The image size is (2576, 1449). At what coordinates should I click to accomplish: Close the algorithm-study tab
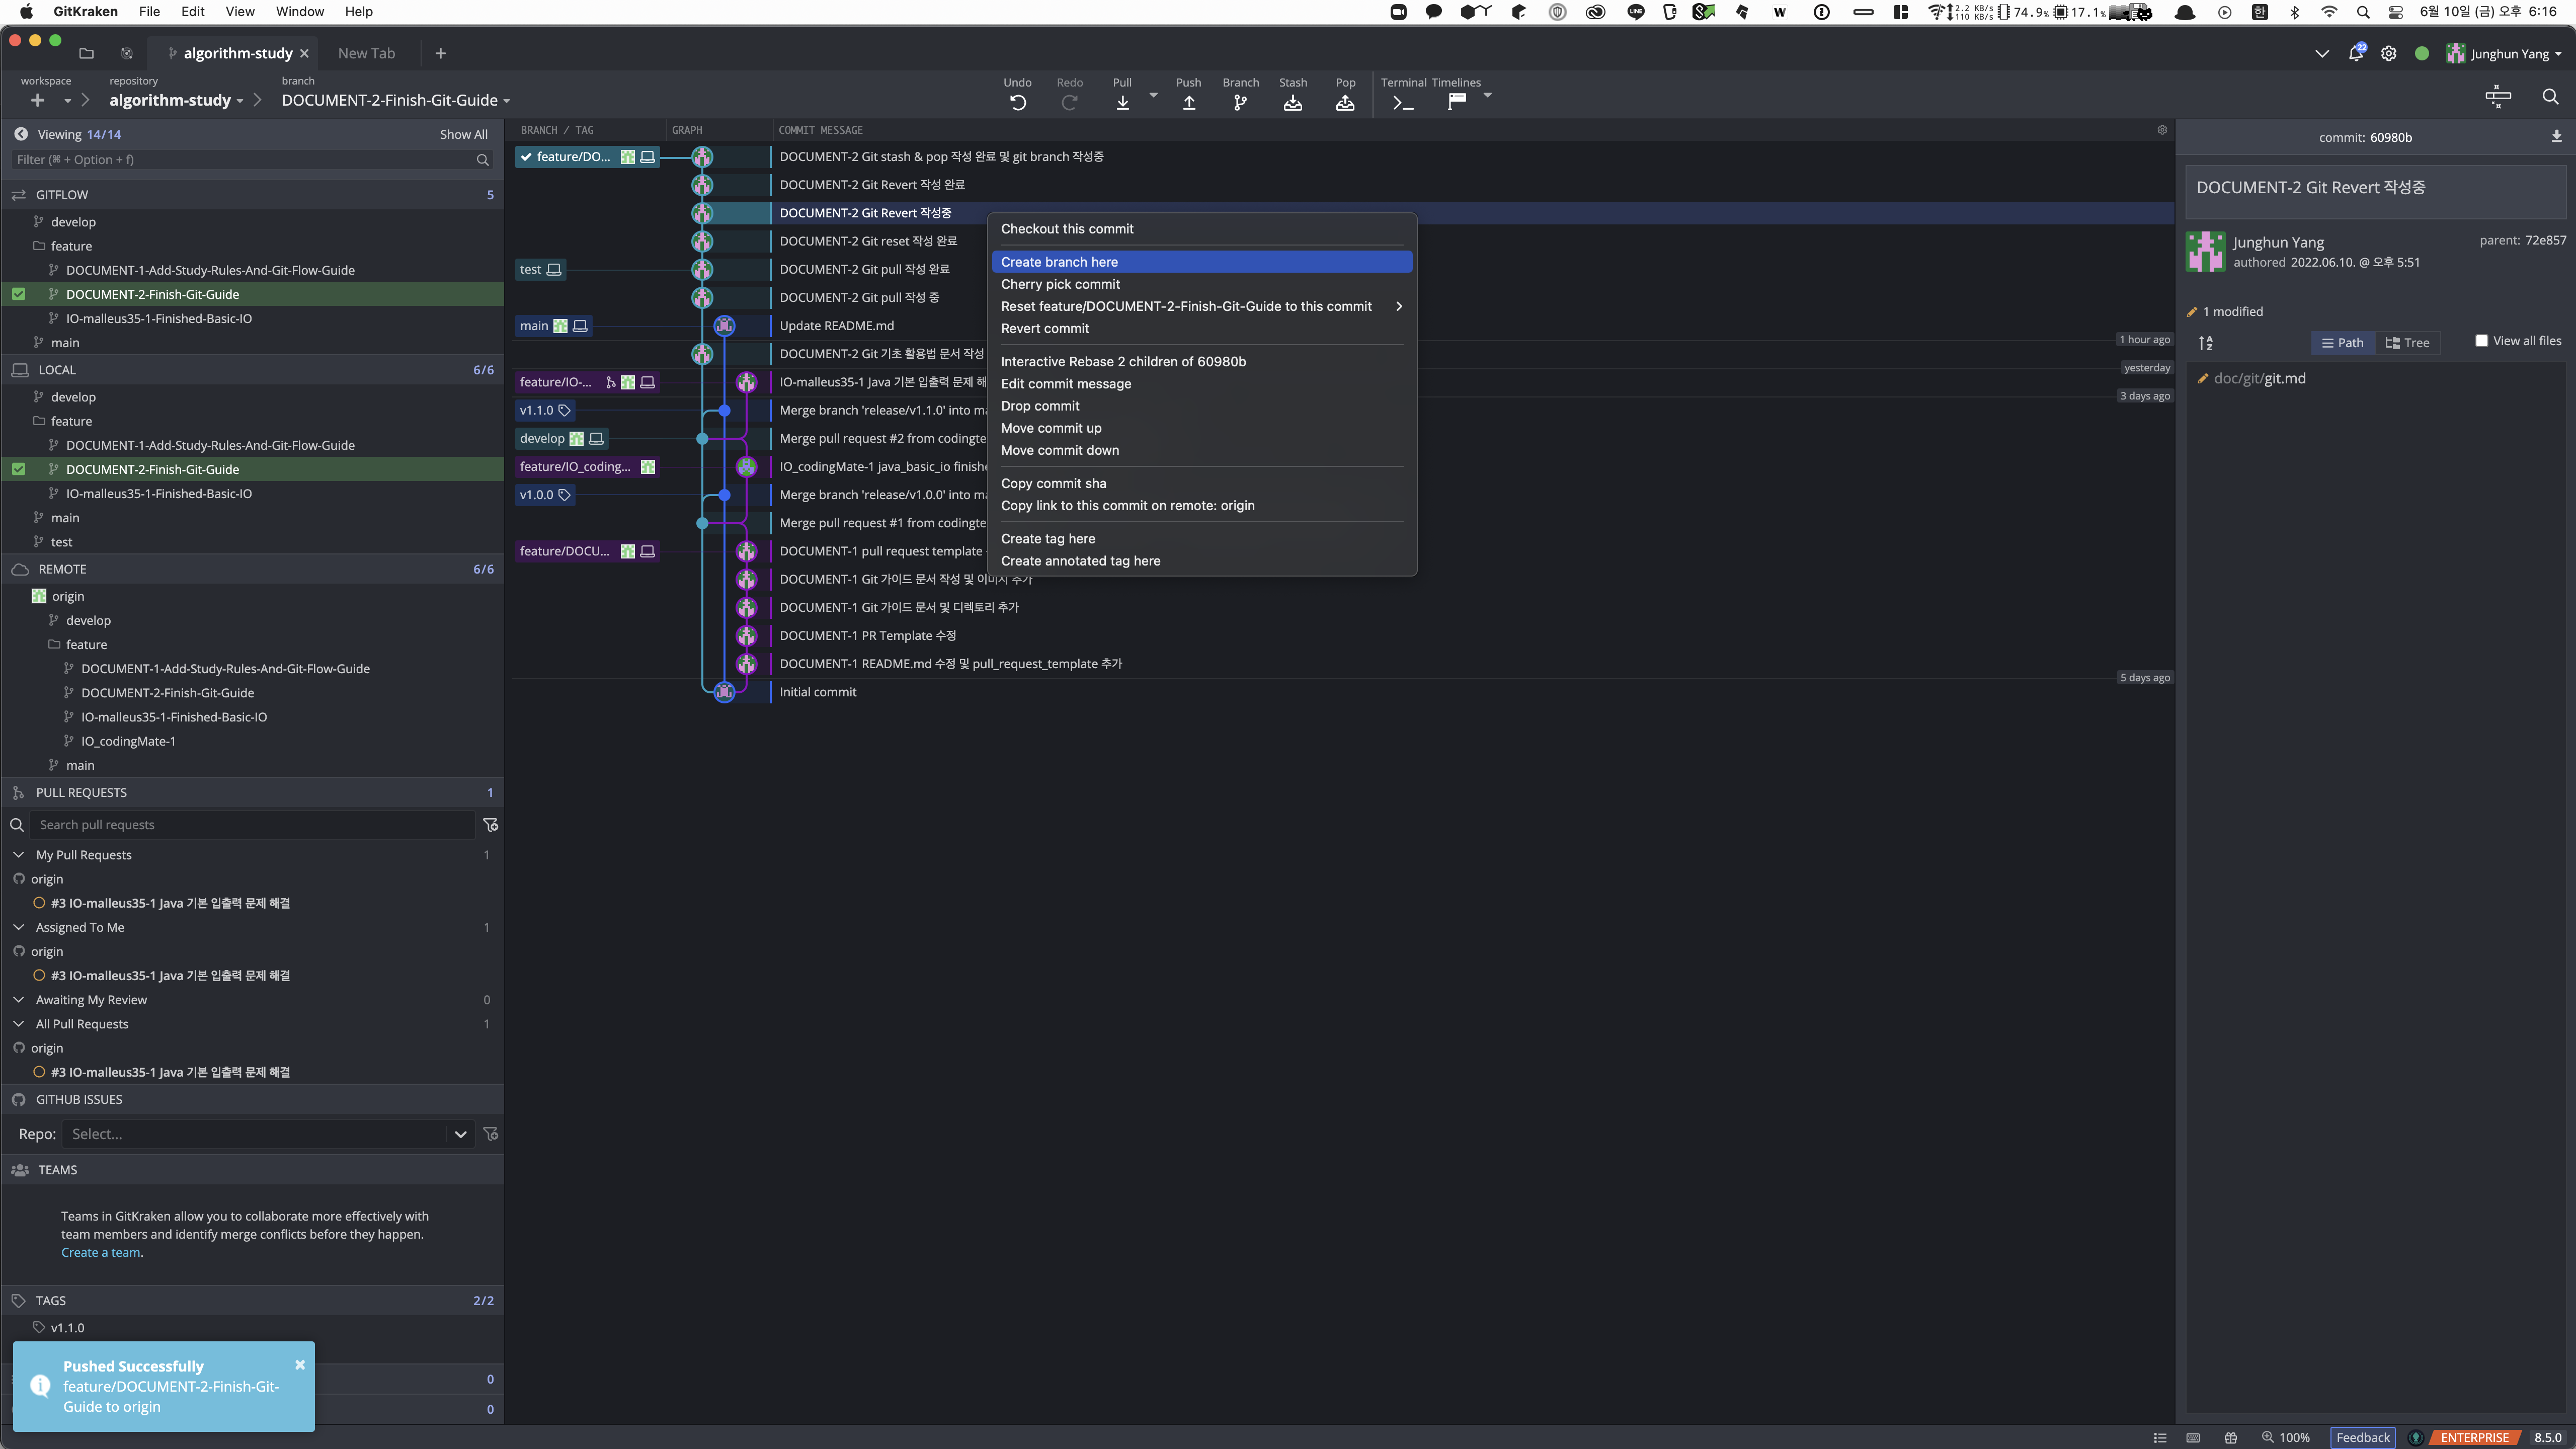point(304,53)
